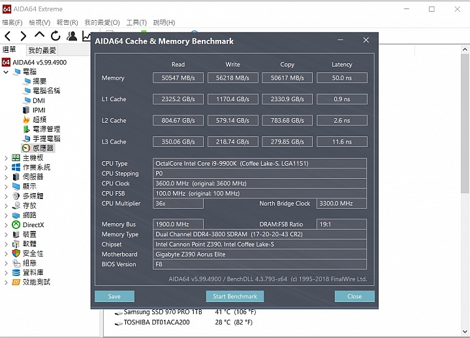Go up one level with the Up arrow
This screenshot has height=338, width=470.
point(39,35)
